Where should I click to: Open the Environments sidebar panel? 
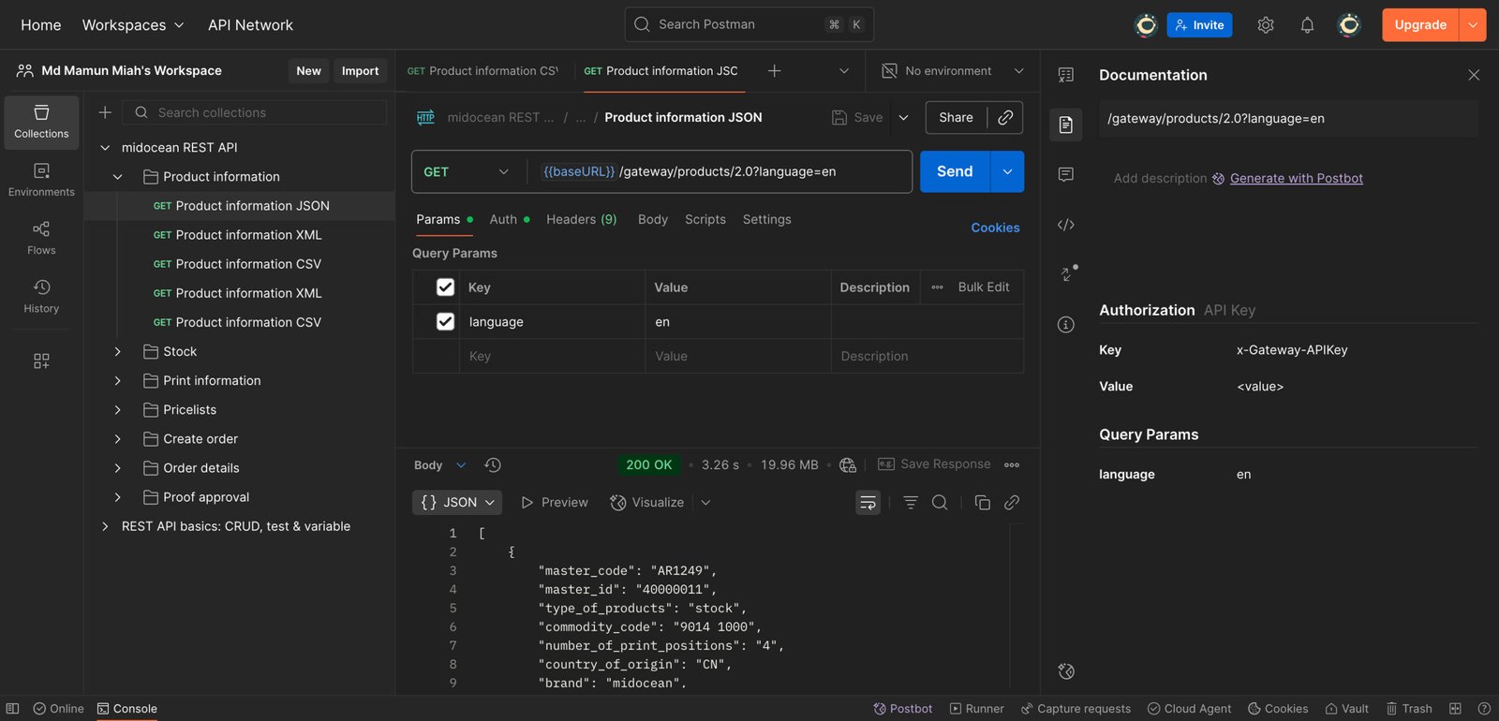point(41,180)
